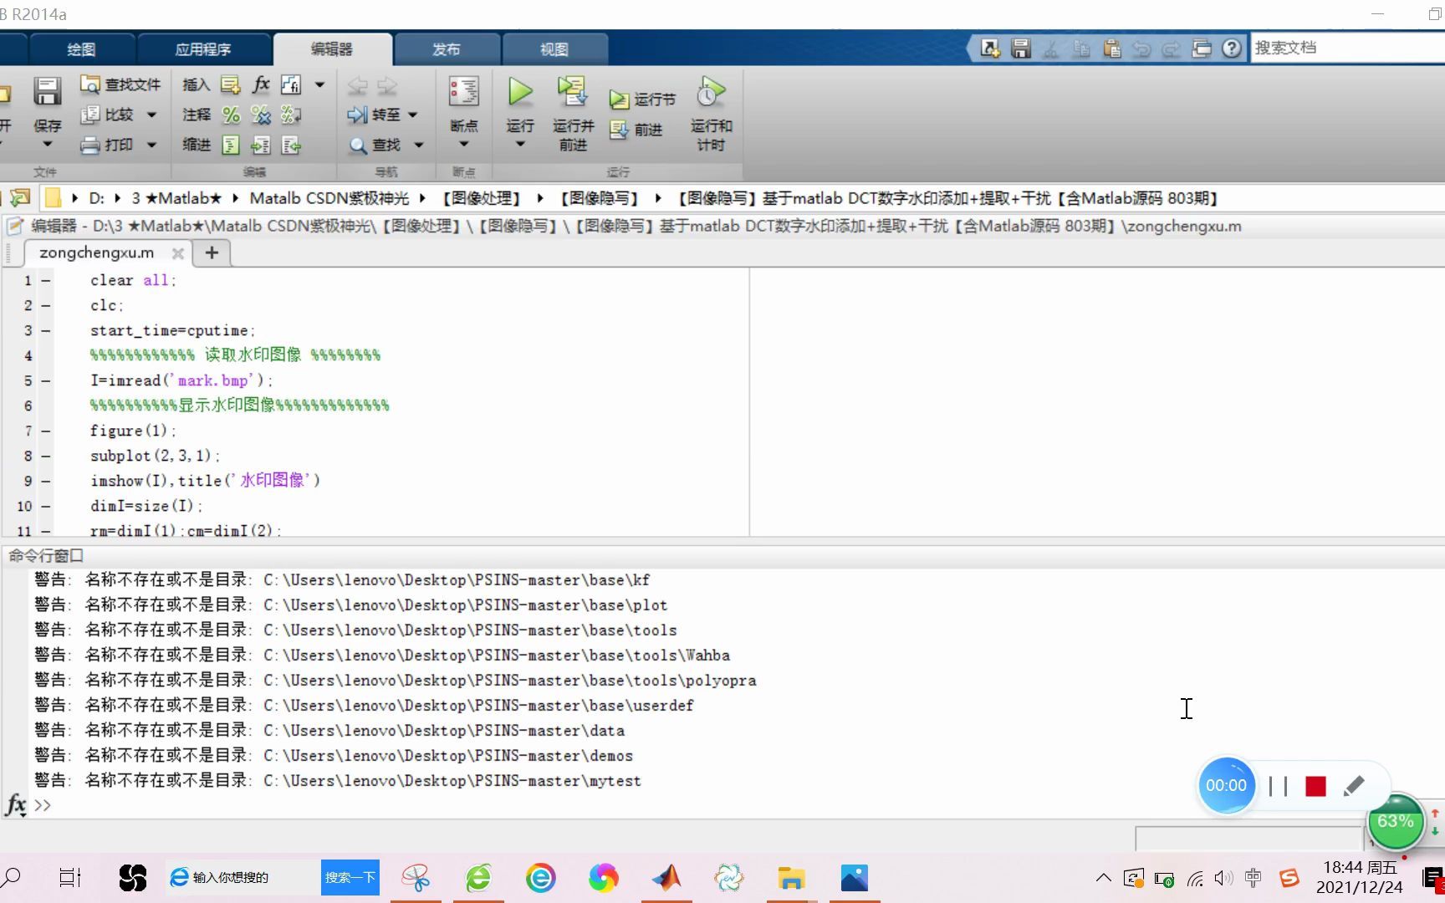Viewport: 1445px width, 903px height.
Task: Switch to the 应用程序 (Apps) tab
Action: (203, 49)
